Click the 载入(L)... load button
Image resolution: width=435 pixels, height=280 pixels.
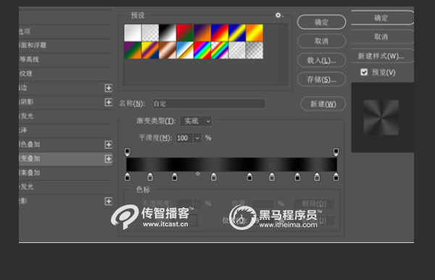pyautogui.click(x=321, y=60)
